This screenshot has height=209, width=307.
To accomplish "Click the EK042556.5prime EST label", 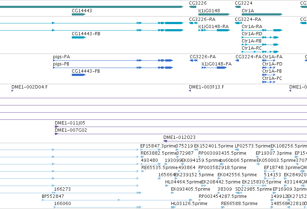I will [237, 175].
